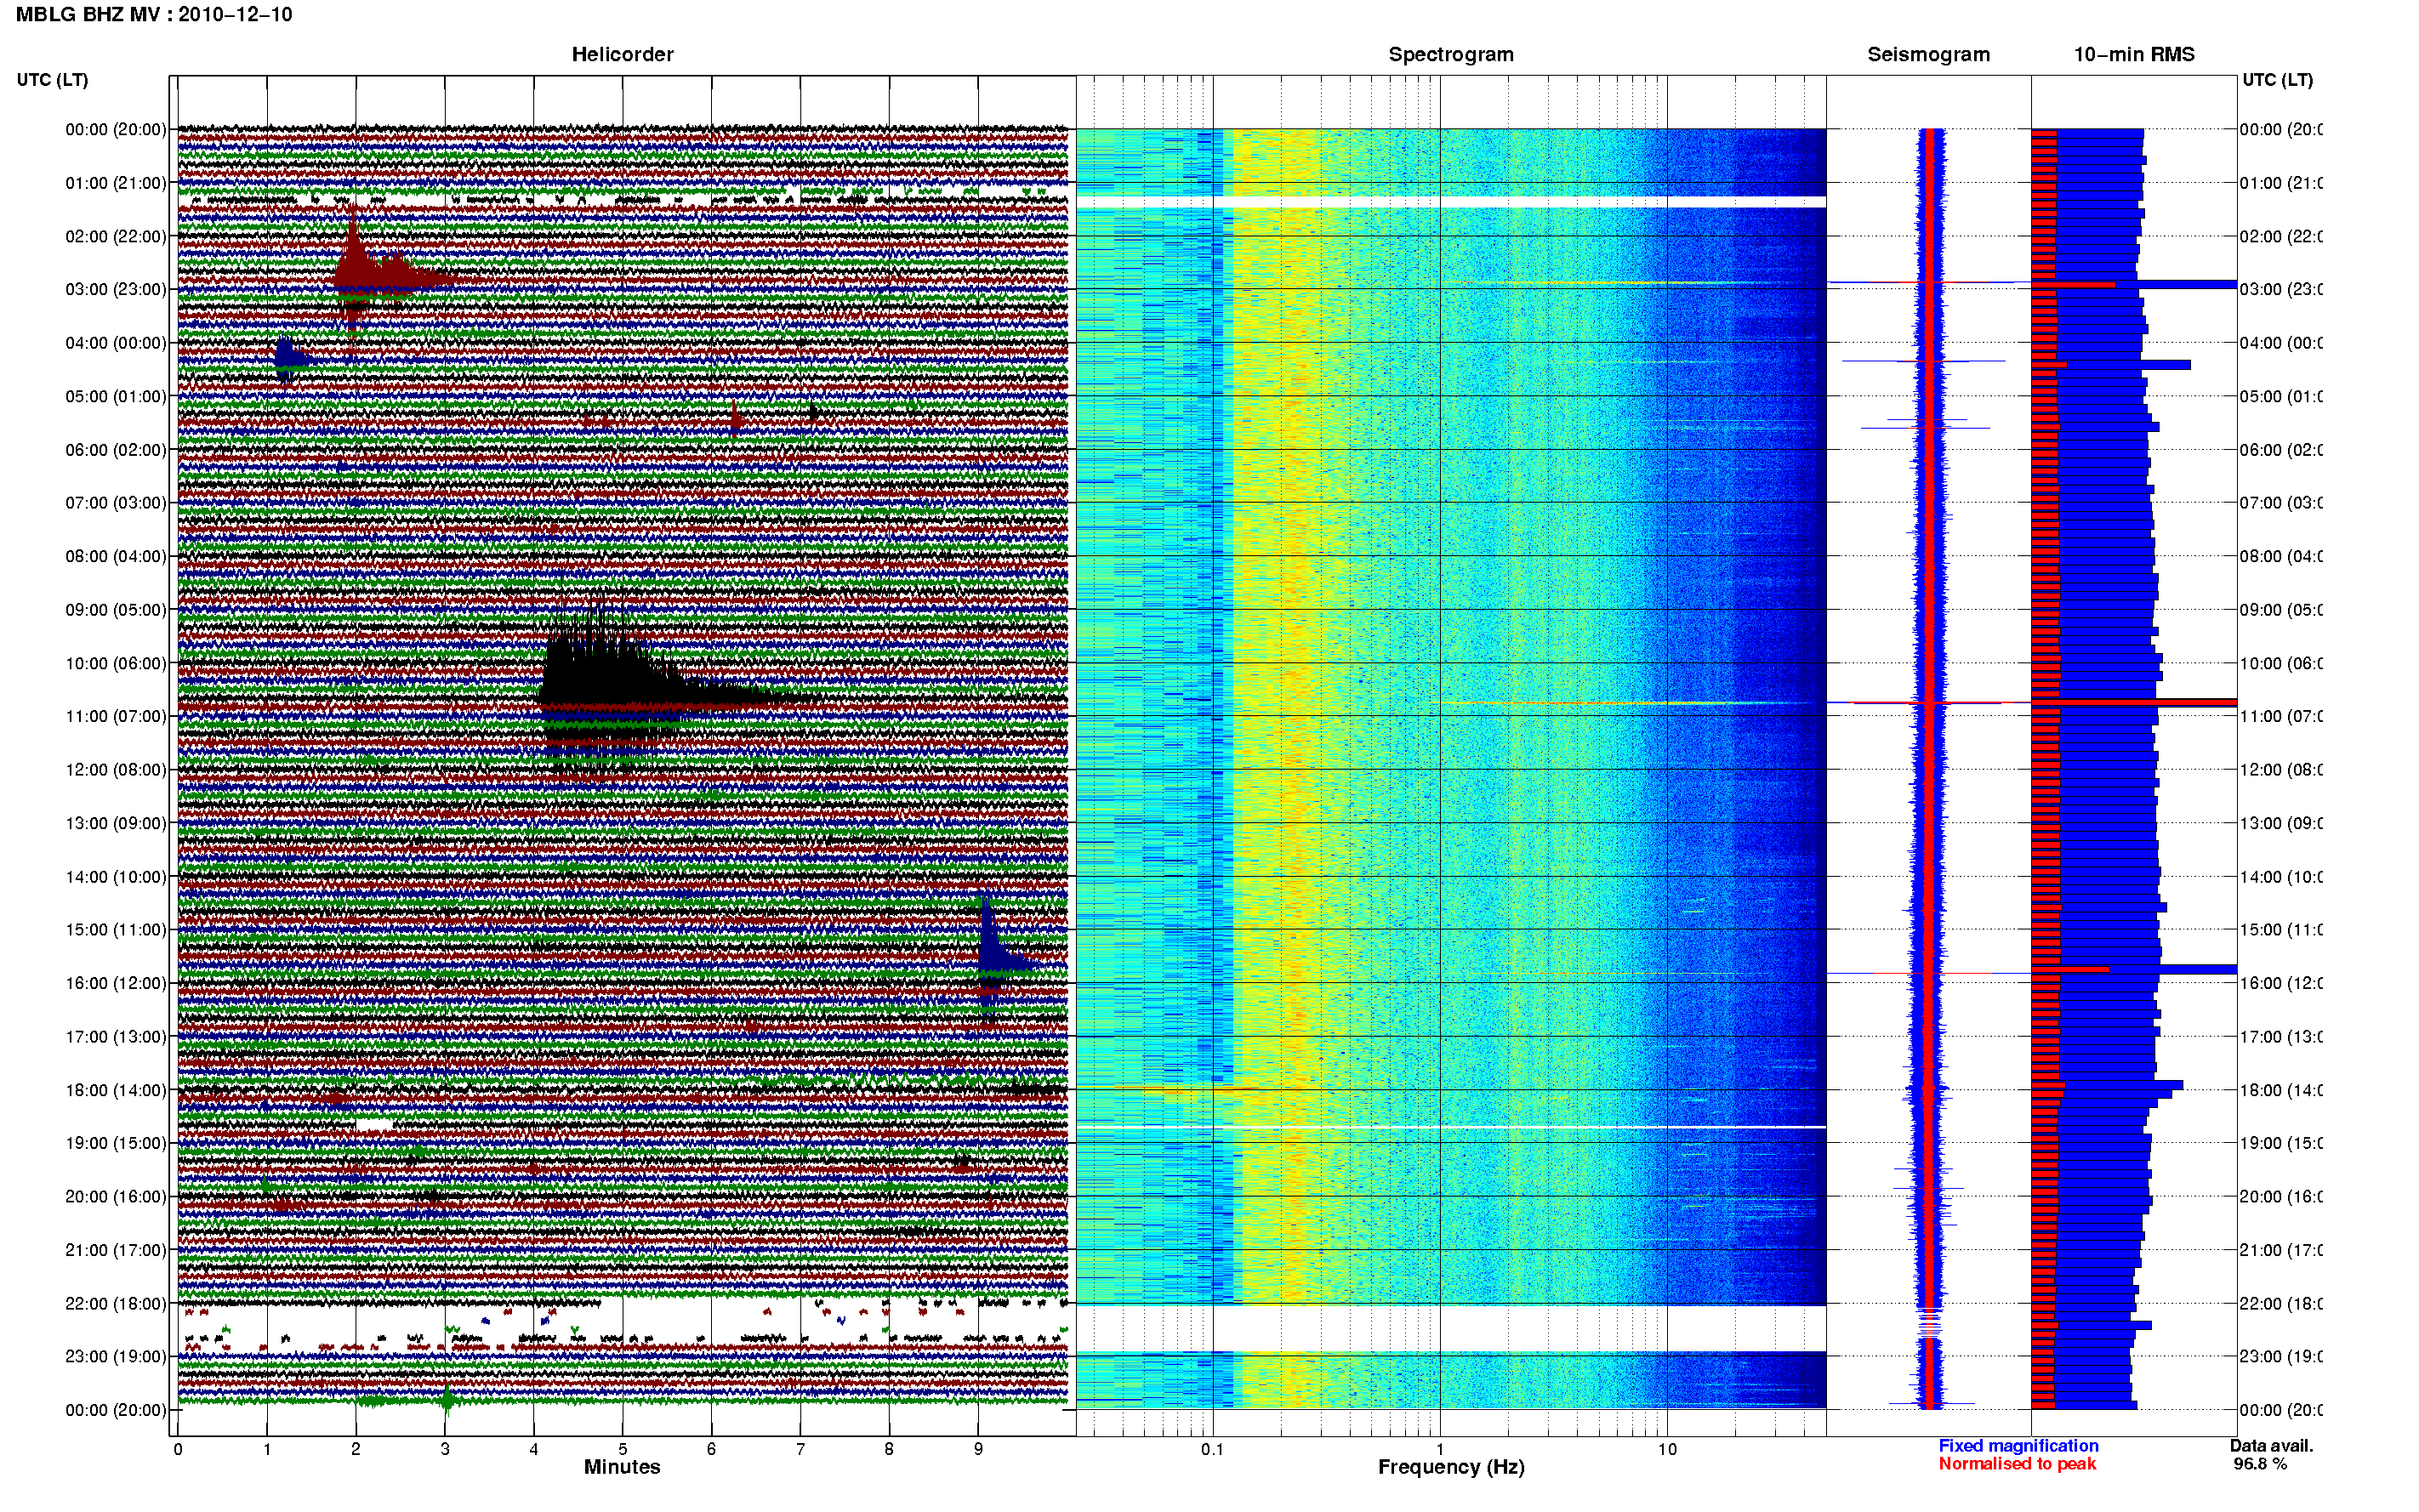Select the 'Spectrogram' panel heading
The height and width of the screenshot is (1512, 2419).
pyautogui.click(x=1451, y=55)
